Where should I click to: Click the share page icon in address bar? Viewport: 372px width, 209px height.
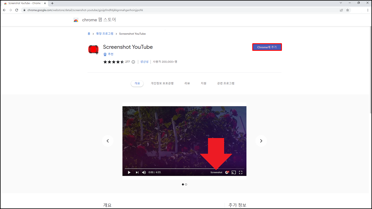(341, 10)
